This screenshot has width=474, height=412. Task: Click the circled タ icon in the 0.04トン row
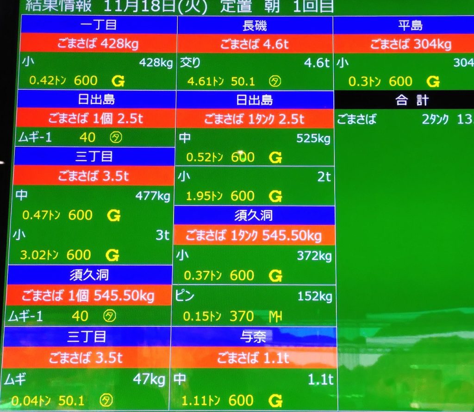tap(106, 400)
